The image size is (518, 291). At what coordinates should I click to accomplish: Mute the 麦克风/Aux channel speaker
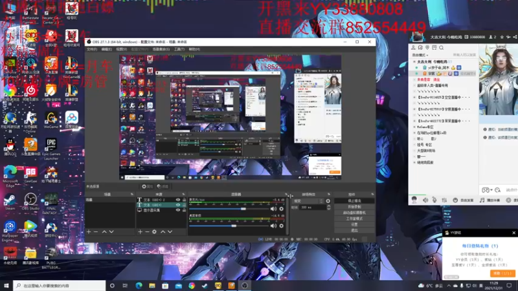(273, 209)
